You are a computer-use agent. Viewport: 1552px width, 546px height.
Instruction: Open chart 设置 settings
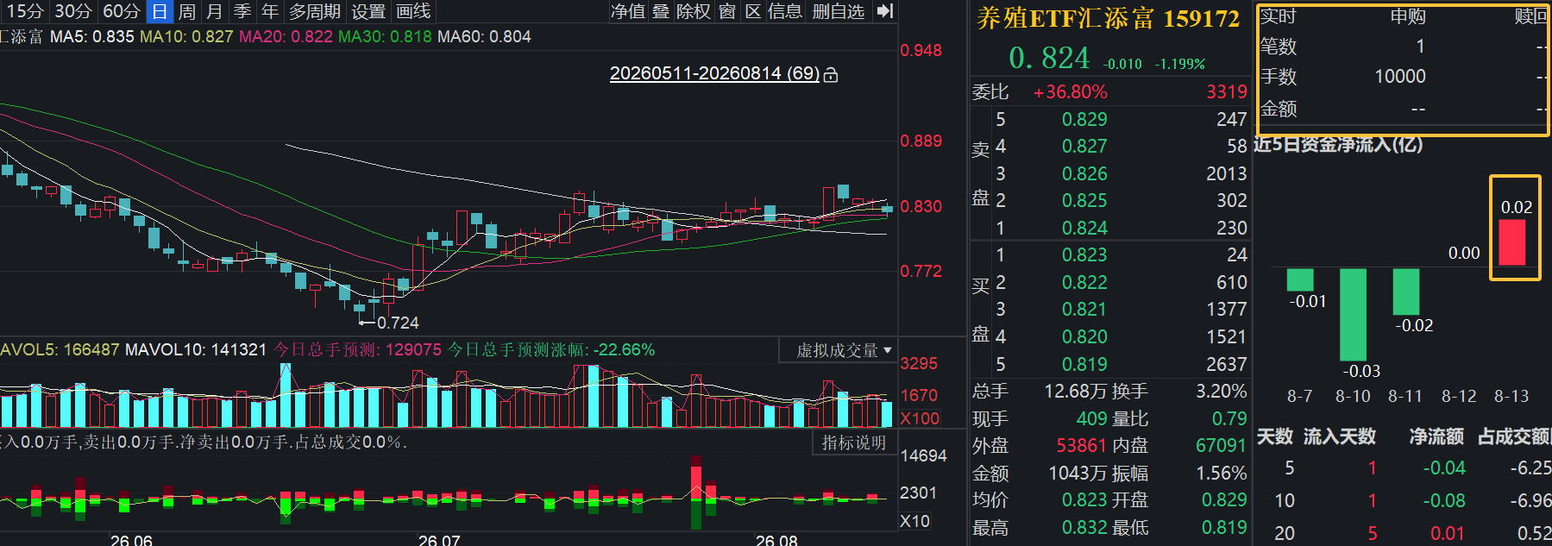(368, 11)
